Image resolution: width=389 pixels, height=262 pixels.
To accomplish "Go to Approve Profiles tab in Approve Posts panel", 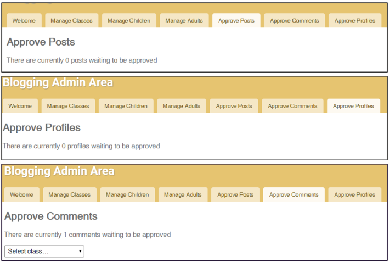I will pos(355,21).
